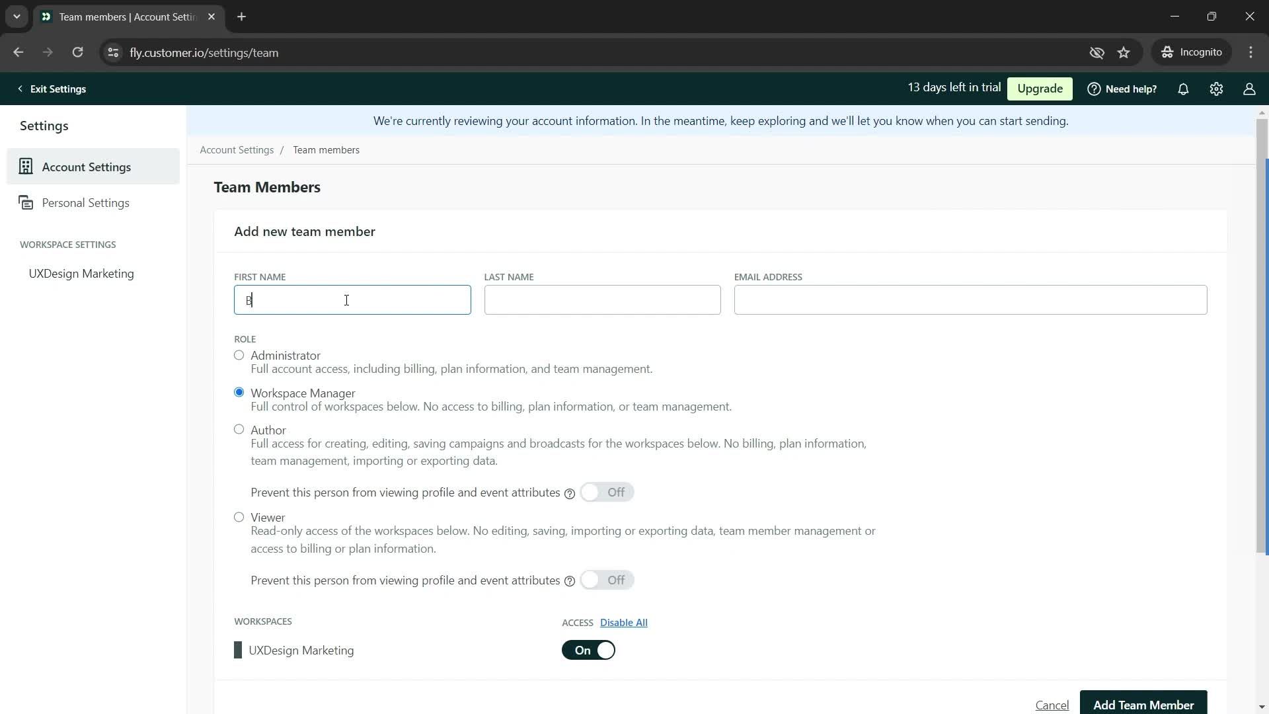Viewport: 1269px width, 714px height.
Task: Click the Team Members heading
Action: tap(267, 187)
